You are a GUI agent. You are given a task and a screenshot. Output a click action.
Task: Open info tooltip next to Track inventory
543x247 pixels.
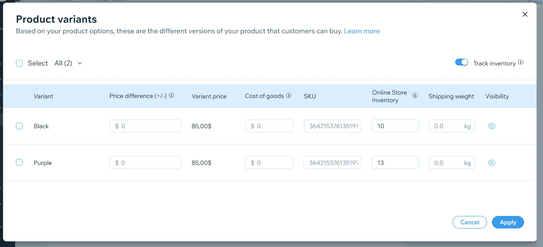521,62
